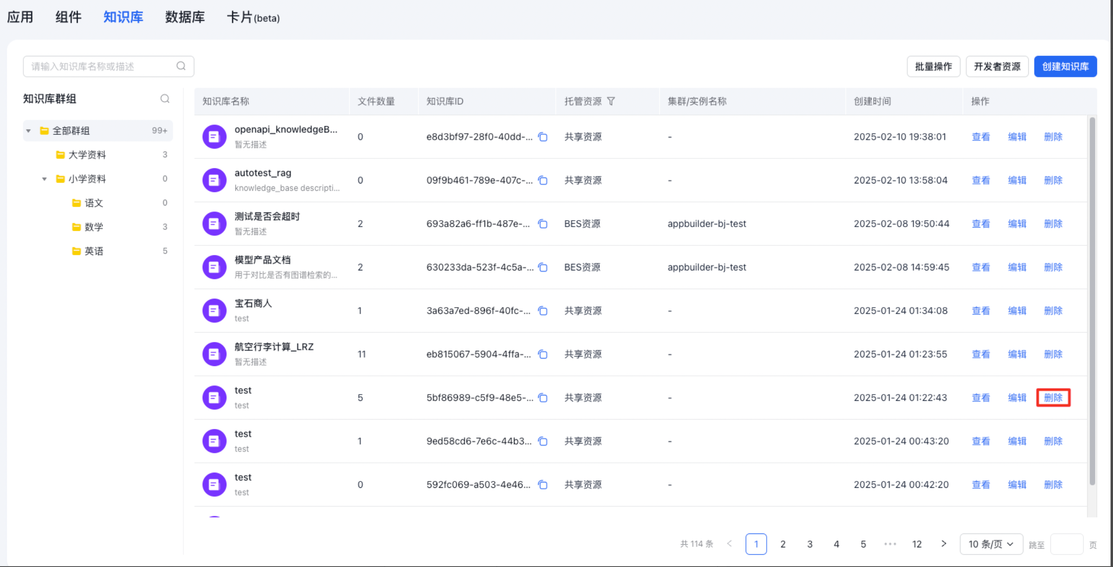Focus the knowledge base search input
1113x567 pixels.
pos(108,67)
